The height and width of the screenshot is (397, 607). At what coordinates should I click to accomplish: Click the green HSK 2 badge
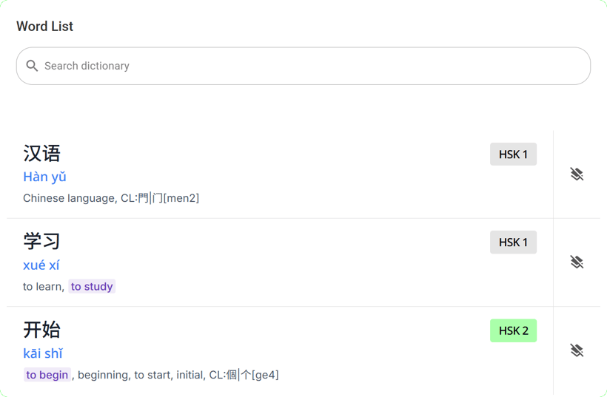point(513,330)
